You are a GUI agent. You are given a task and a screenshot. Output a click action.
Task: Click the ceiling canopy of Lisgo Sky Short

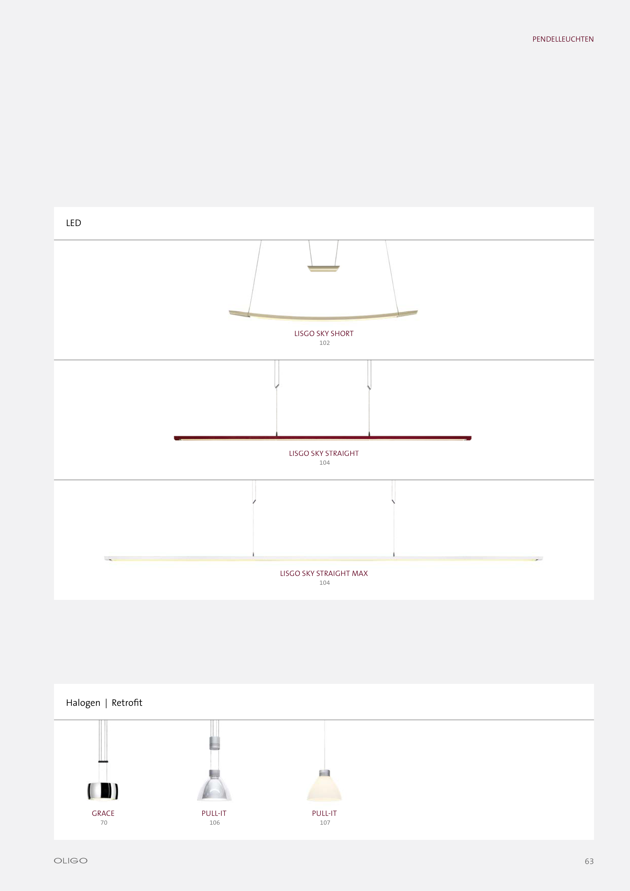[x=323, y=269]
